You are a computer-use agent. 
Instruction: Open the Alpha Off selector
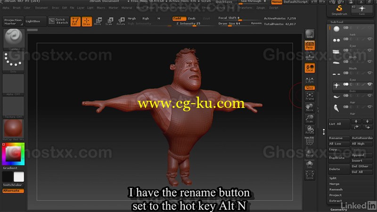click(x=14, y=85)
